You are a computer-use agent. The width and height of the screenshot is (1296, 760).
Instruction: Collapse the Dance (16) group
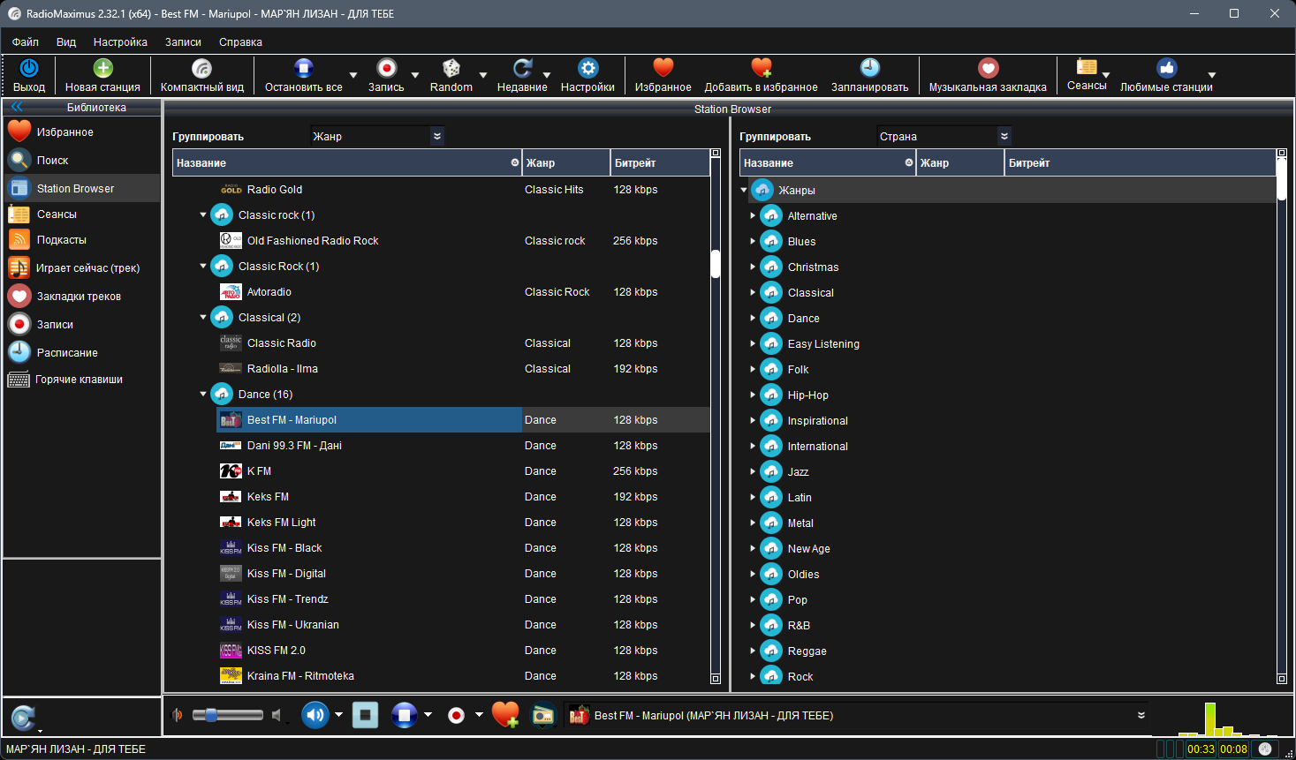click(x=203, y=394)
